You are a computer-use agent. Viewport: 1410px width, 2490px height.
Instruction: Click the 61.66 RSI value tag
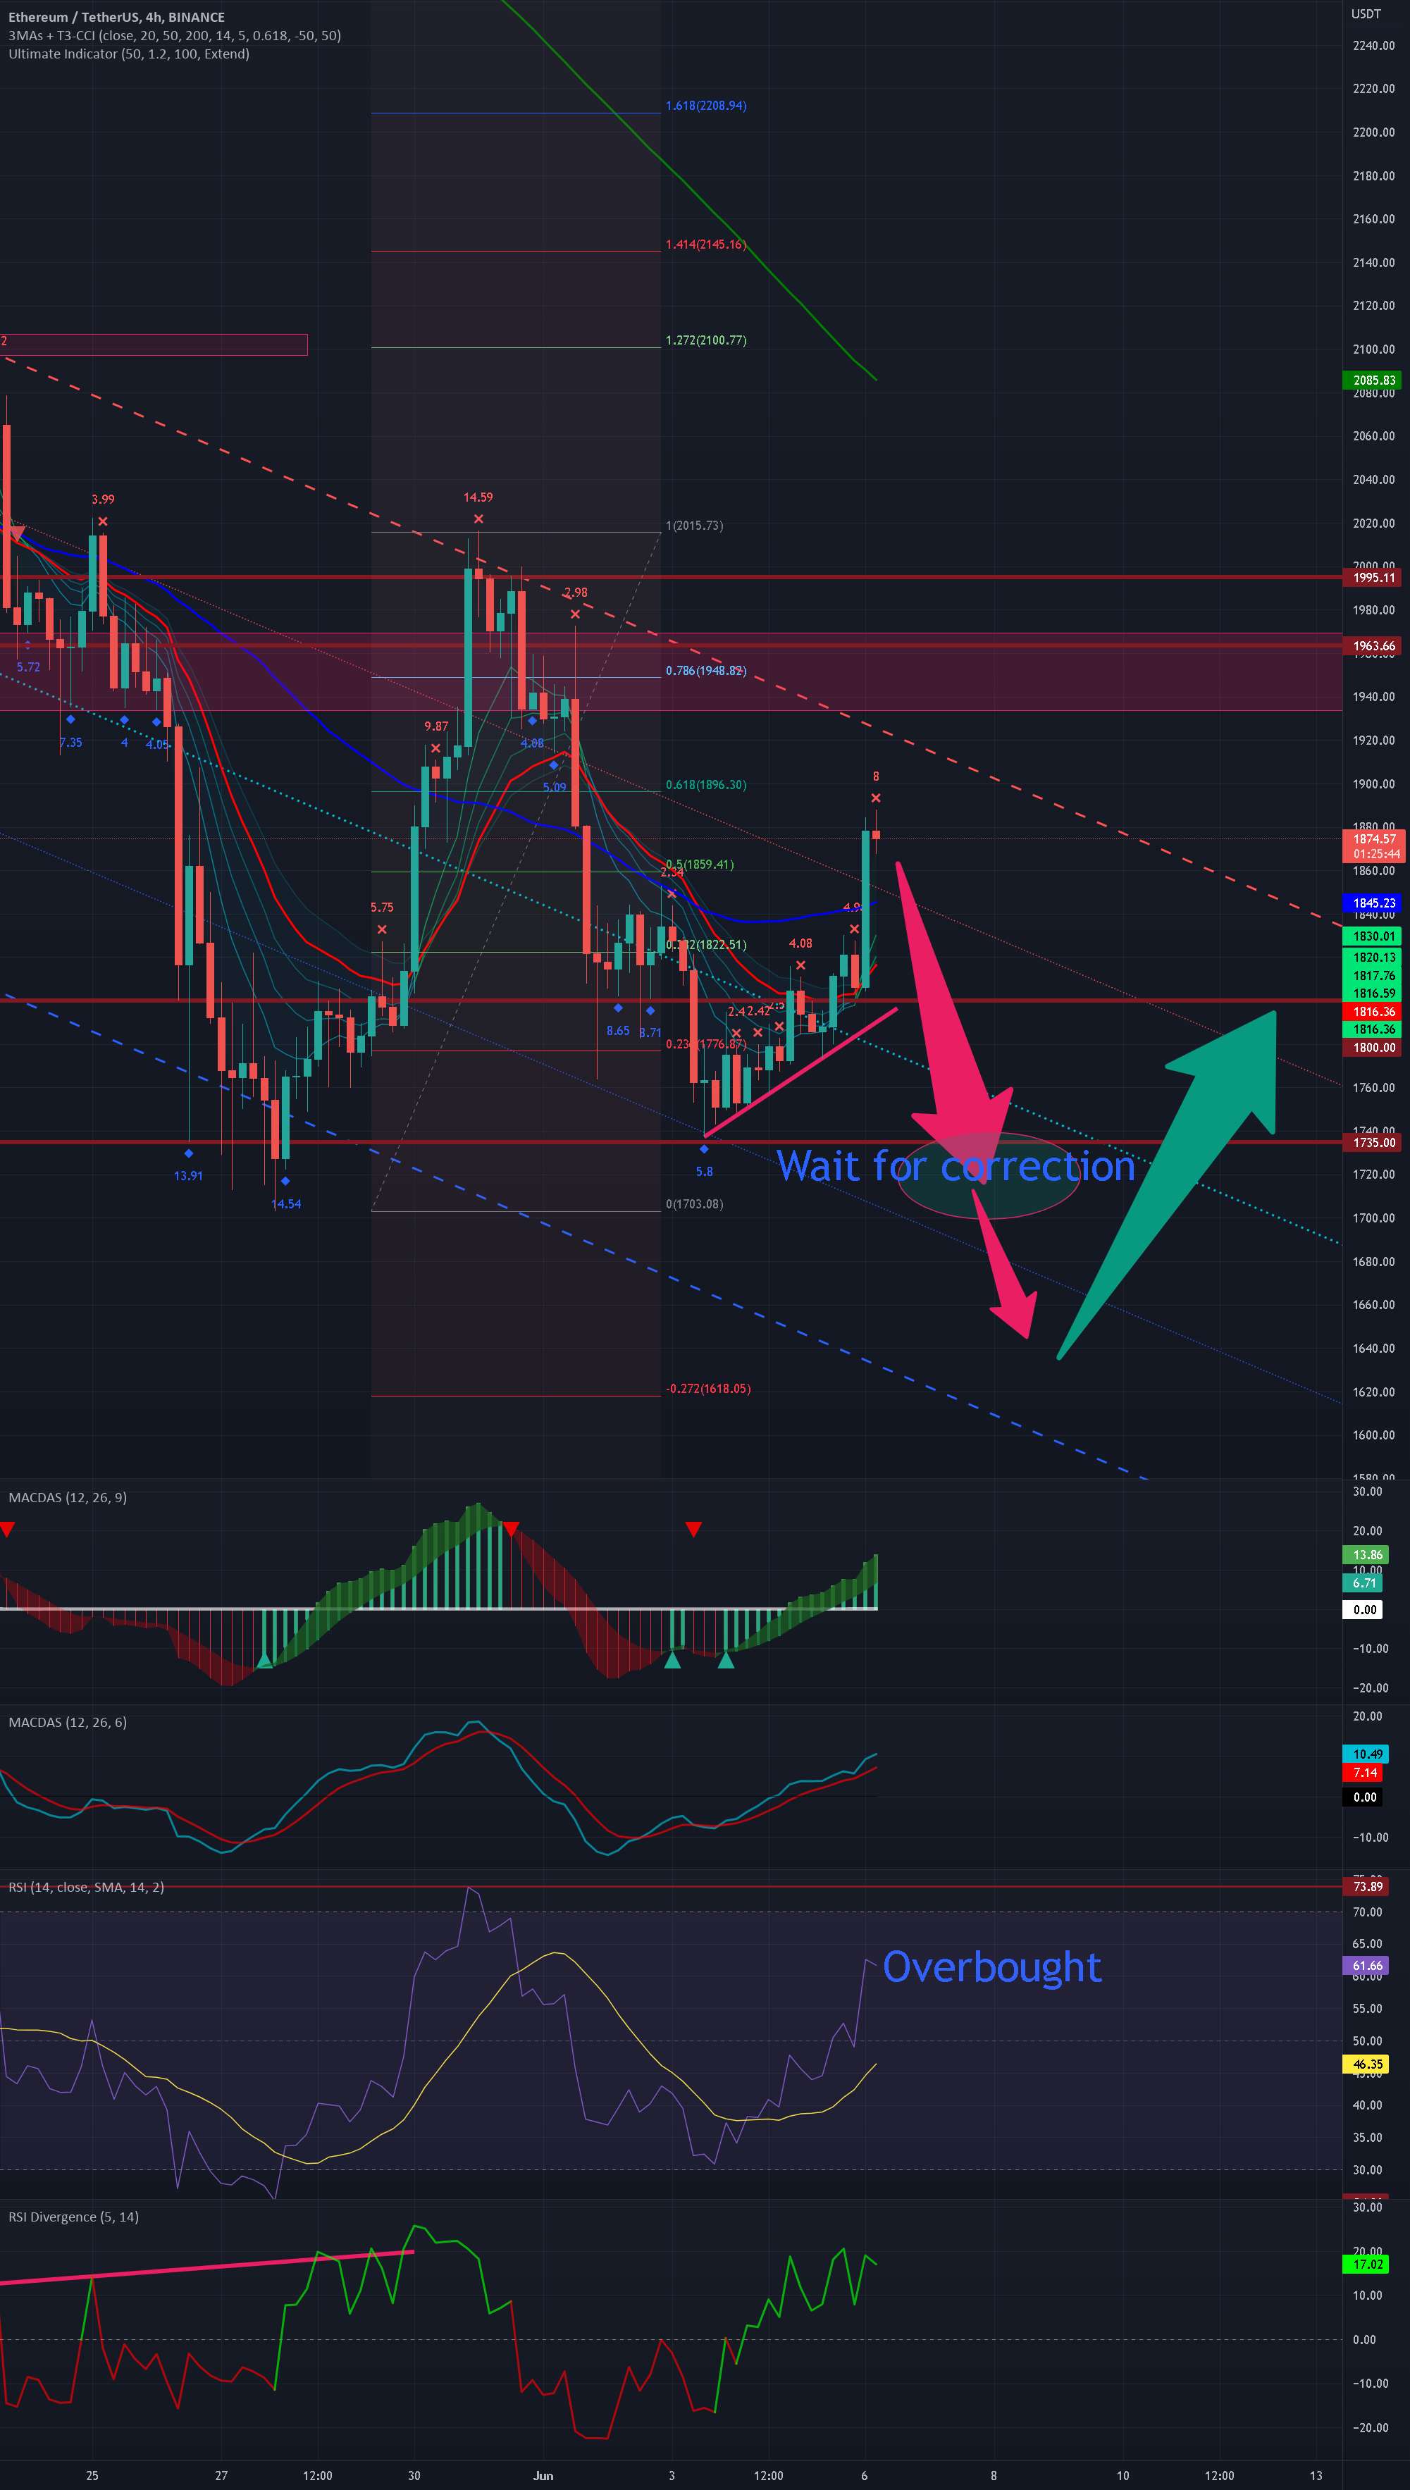[x=1366, y=1965]
